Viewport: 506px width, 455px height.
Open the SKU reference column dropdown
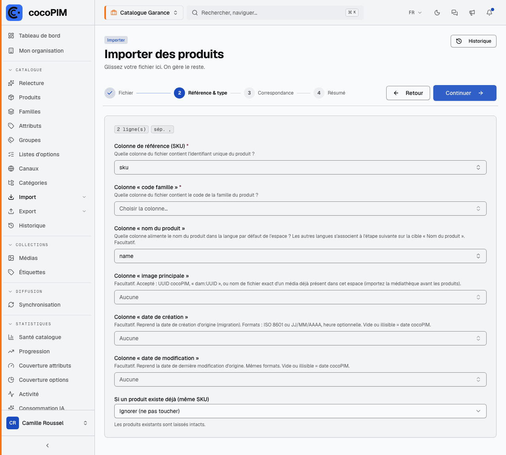pos(300,167)
